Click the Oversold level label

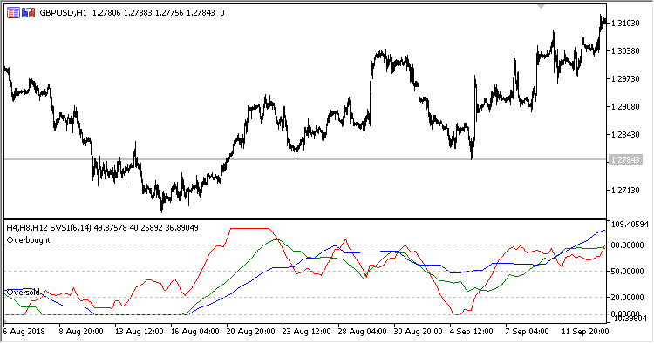click(24, 293)
